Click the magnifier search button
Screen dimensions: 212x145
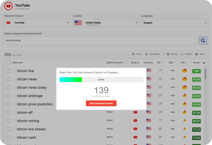coord(203,40)
